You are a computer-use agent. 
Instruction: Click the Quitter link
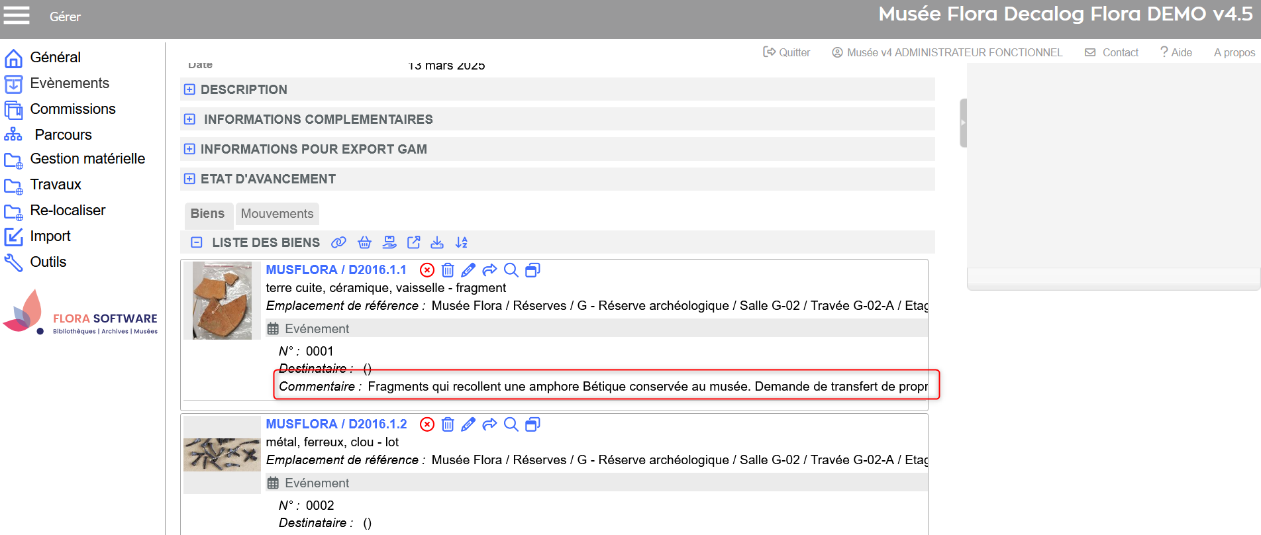(787, 52)
